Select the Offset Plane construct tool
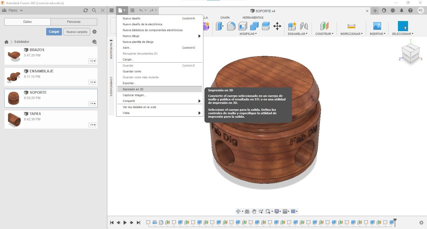The height and width of the screenshot is (229, 427). (x=324, y=26)
